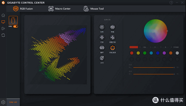Click the hex color field FF0000
This screenshot has height=106, width=186.
click(176, 47)
